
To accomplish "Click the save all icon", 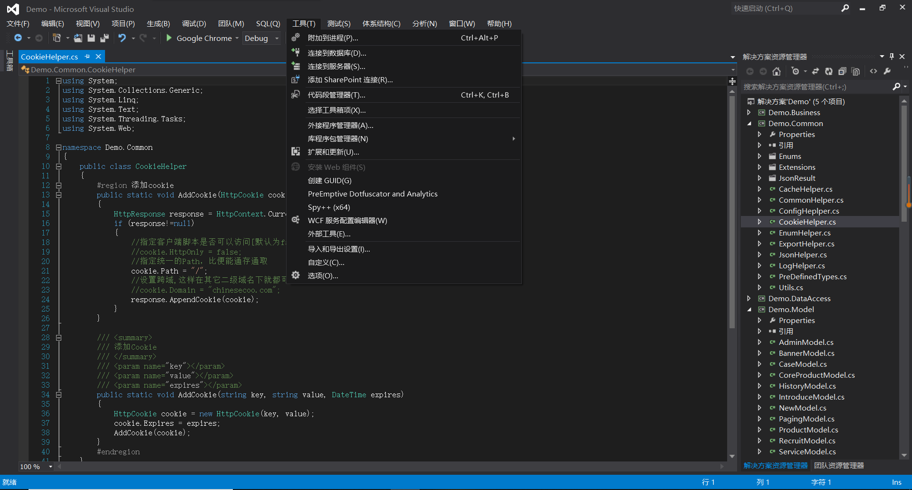I will point(105,38).
